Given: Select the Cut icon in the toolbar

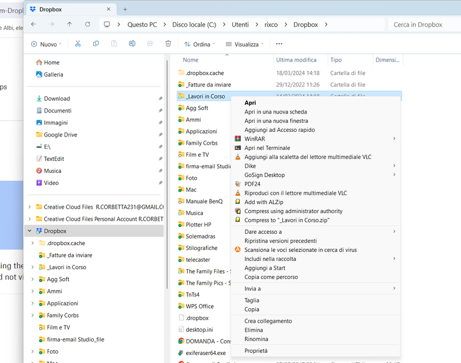Looking at the screenshot, I should pos(78,43).
